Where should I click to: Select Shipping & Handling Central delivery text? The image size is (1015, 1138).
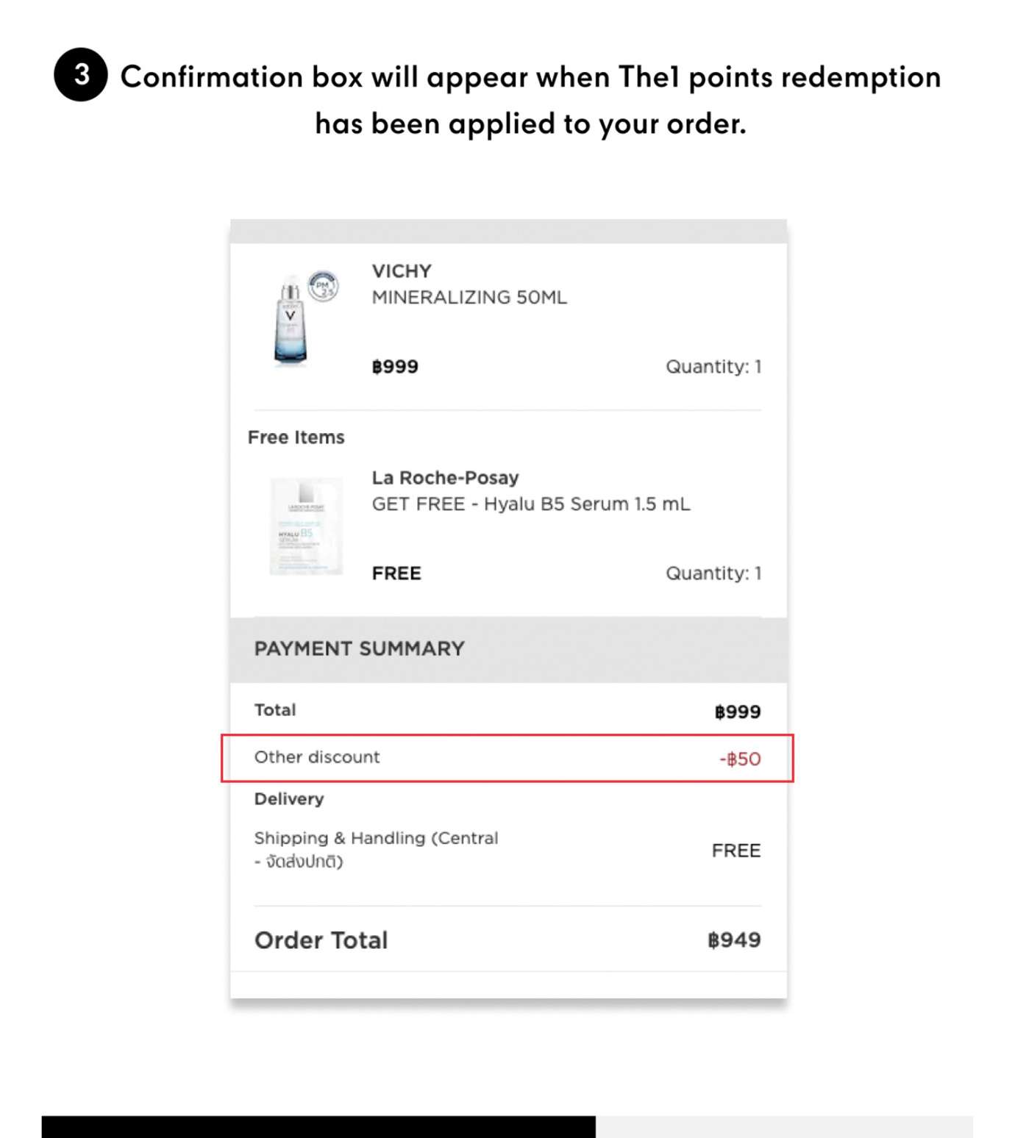tap(376, 849)
